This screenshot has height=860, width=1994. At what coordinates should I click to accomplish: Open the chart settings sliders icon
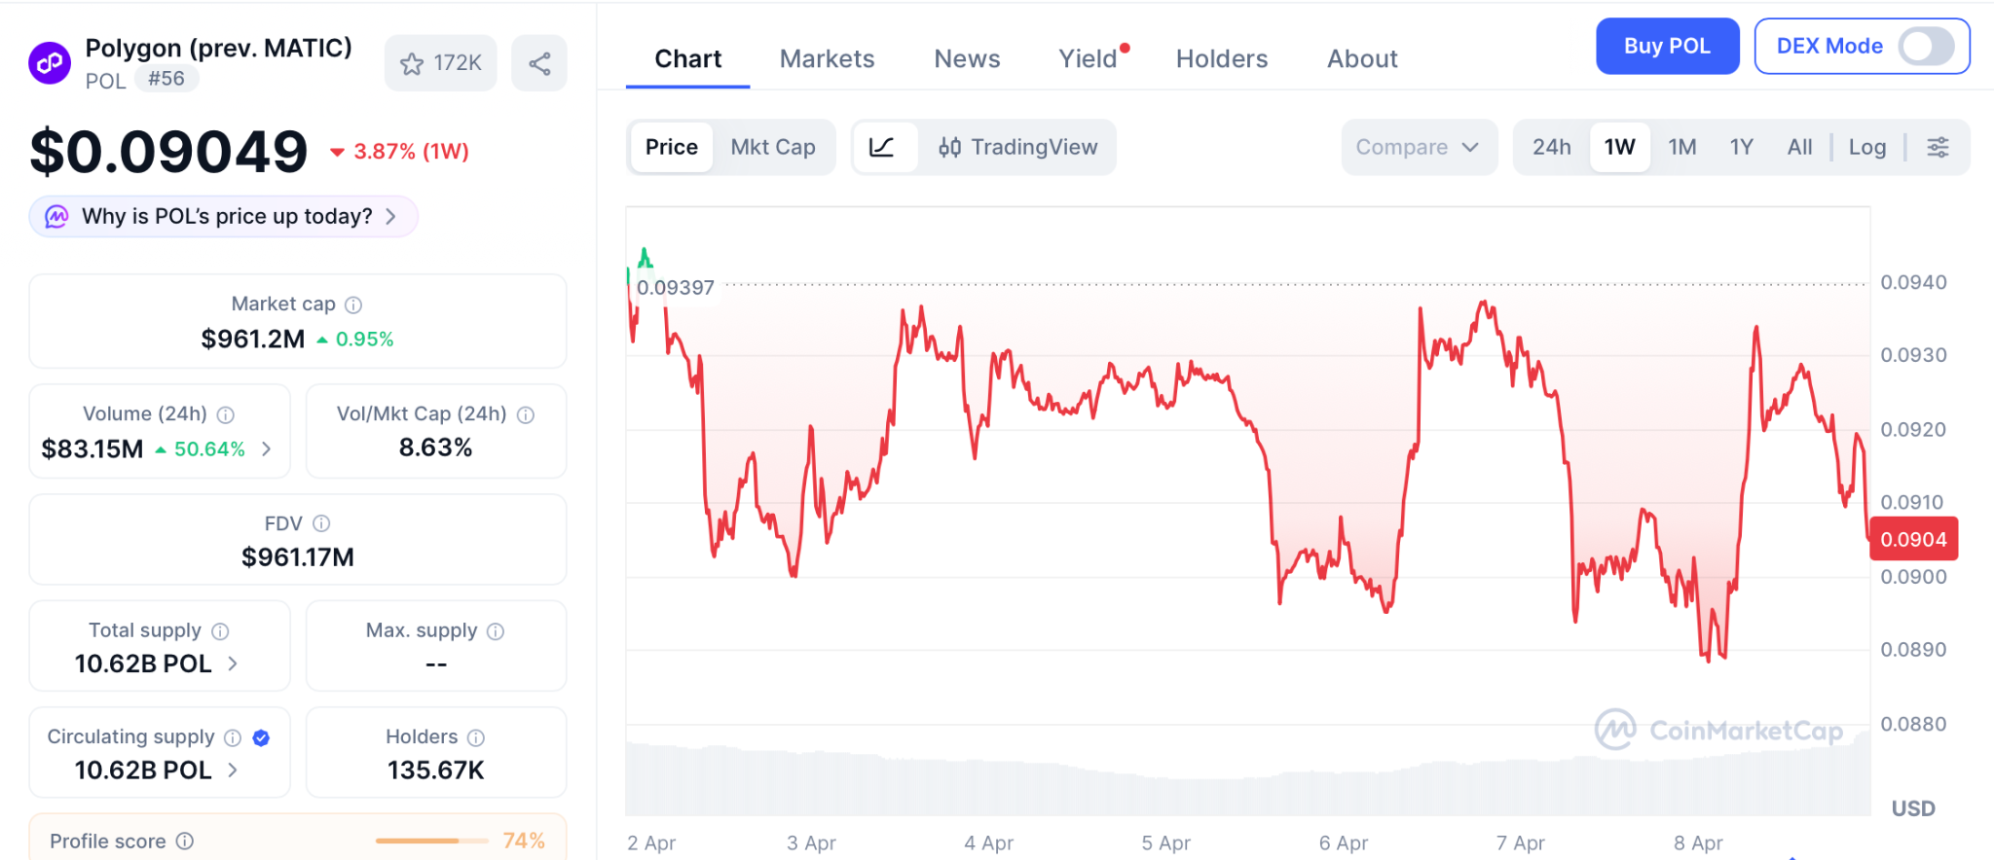1938,148
